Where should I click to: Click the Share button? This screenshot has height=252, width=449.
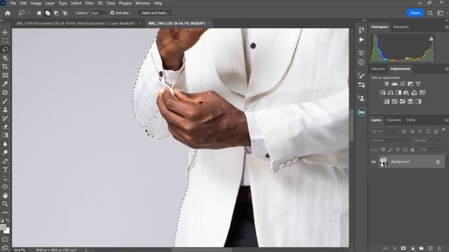pos(415,13)
